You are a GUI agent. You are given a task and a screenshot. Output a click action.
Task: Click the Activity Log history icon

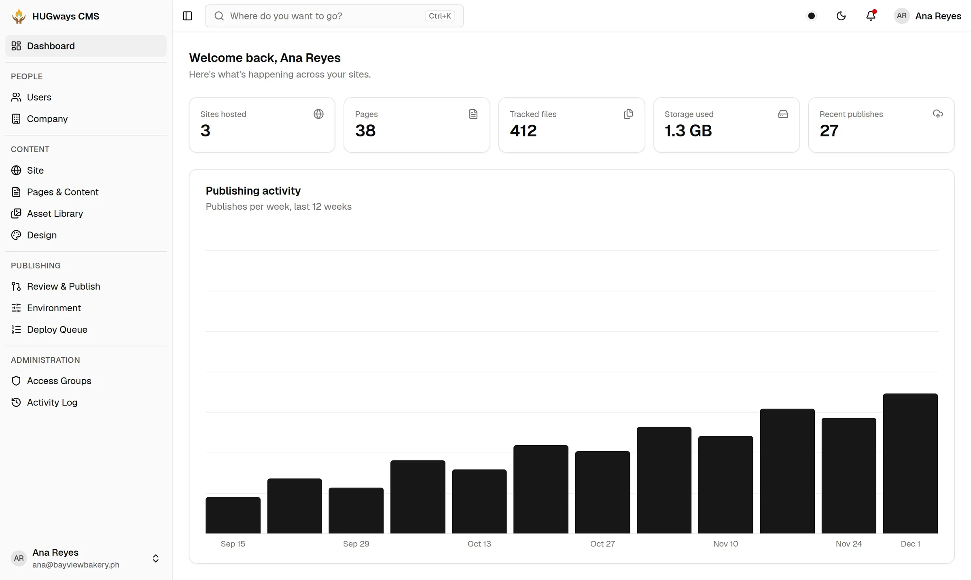pos(16,402)
